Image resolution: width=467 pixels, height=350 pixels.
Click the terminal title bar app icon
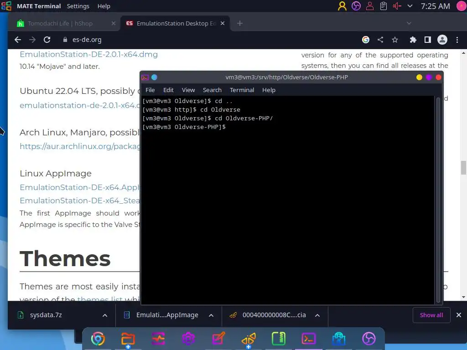click(145, 77)
